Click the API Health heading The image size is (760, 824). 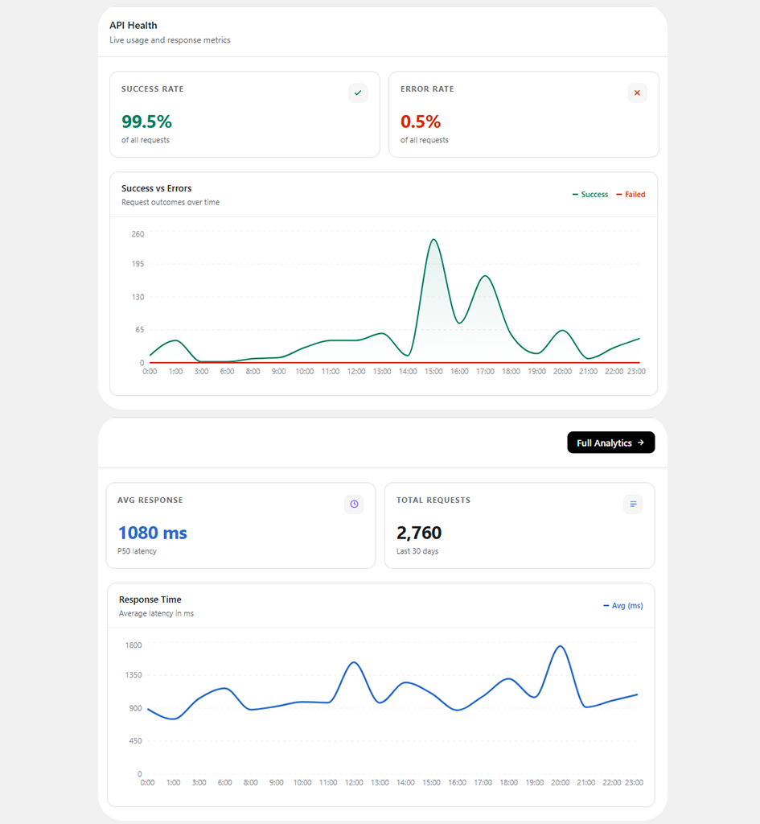click(x=134, y=25)
